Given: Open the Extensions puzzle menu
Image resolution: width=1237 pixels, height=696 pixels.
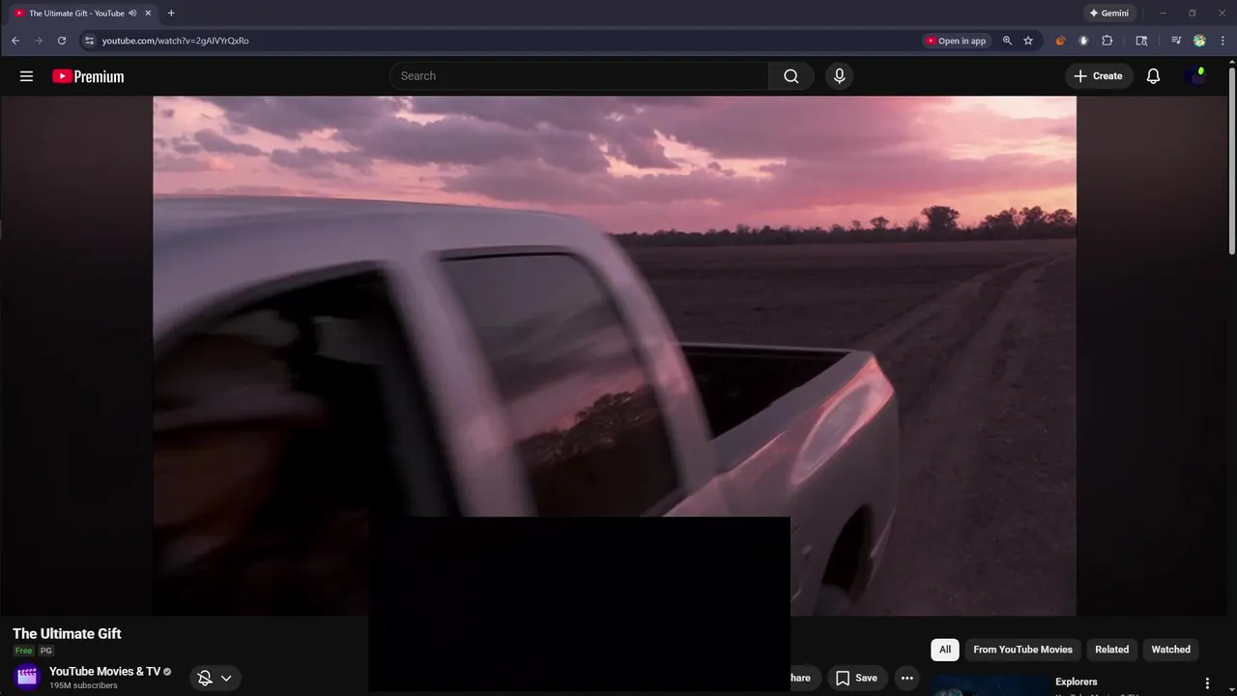Looking at the screenshot, I should [x=1108, y=41].
